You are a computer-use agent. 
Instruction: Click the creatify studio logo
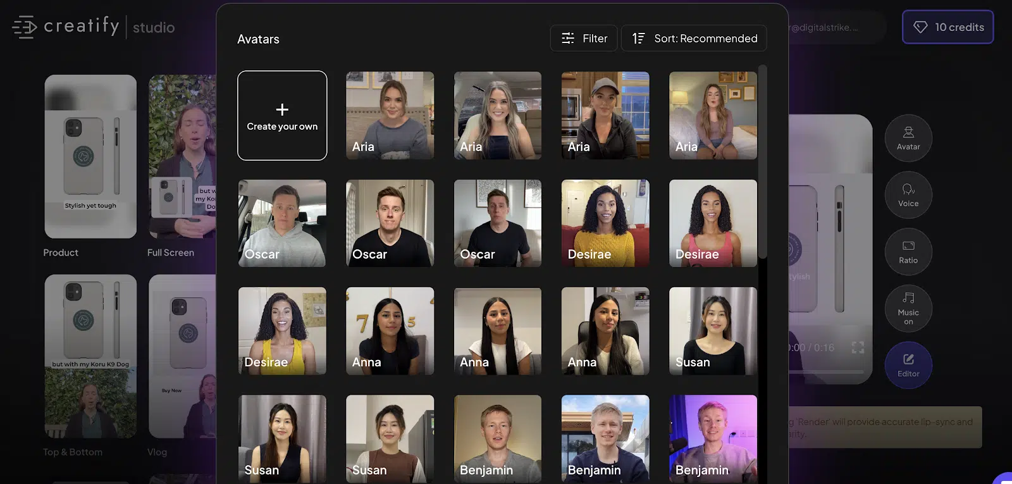(94, 27)
